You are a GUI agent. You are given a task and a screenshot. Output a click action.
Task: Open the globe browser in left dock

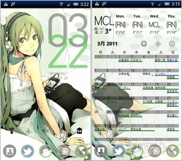(82, 151)
